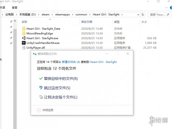Viewport: 172px width, 129px height.
Task: Expand chevron after steam breadcrumb
Action: click(x=52, y=15)
